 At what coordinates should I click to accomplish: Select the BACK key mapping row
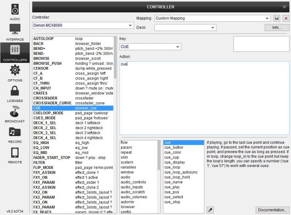[x=73, y=44]
